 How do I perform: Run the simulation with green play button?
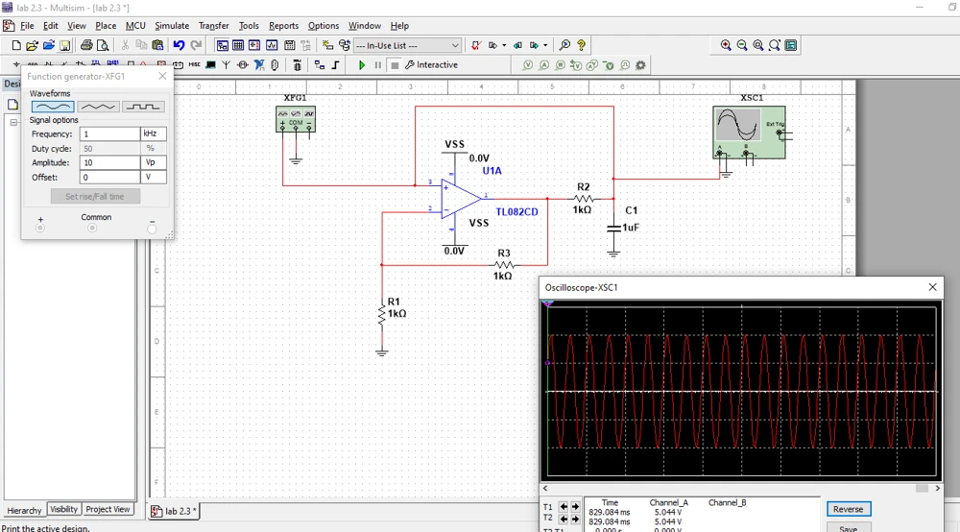pos(362,65)
